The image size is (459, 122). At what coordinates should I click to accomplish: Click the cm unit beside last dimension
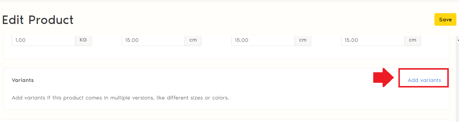point(412,40)
